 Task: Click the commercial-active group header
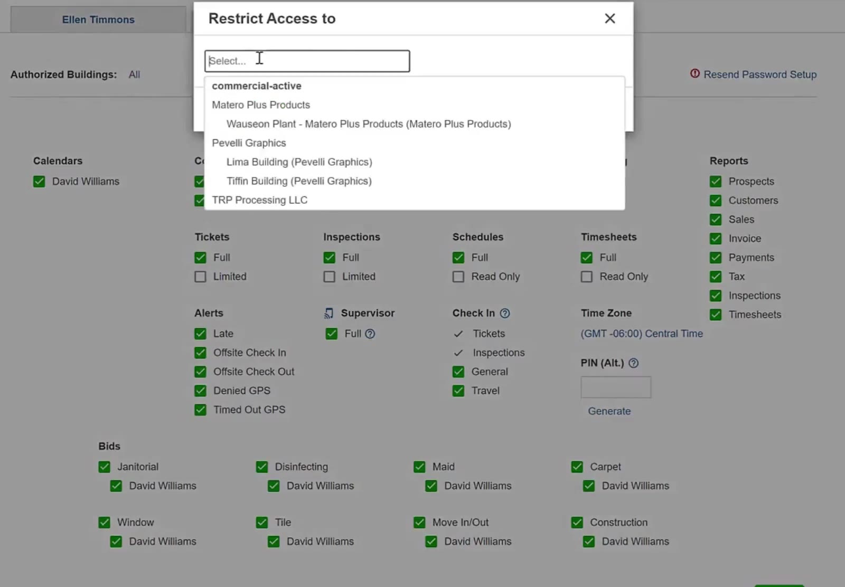257,86
